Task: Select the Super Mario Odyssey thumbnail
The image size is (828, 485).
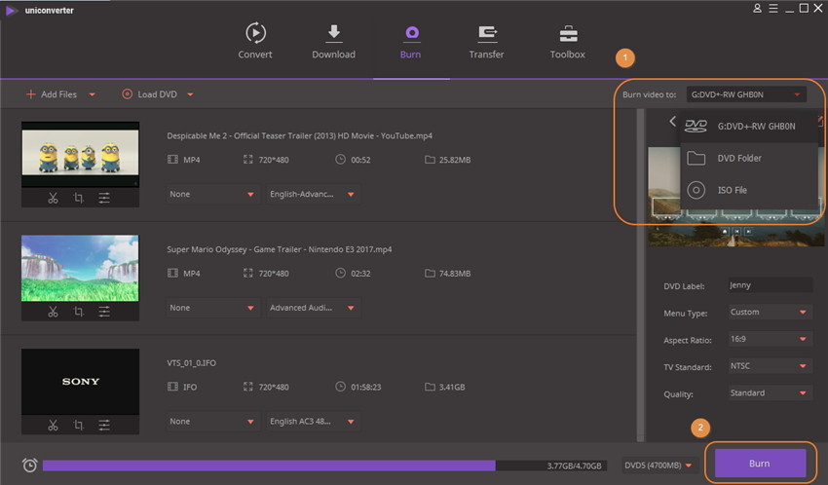Action: coord(80,268)
